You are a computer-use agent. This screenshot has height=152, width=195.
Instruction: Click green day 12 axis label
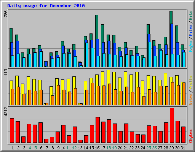[x=74, y=148]
